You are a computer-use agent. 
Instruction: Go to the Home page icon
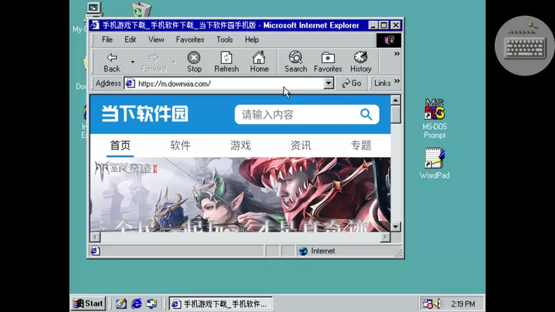click(259, 61)
